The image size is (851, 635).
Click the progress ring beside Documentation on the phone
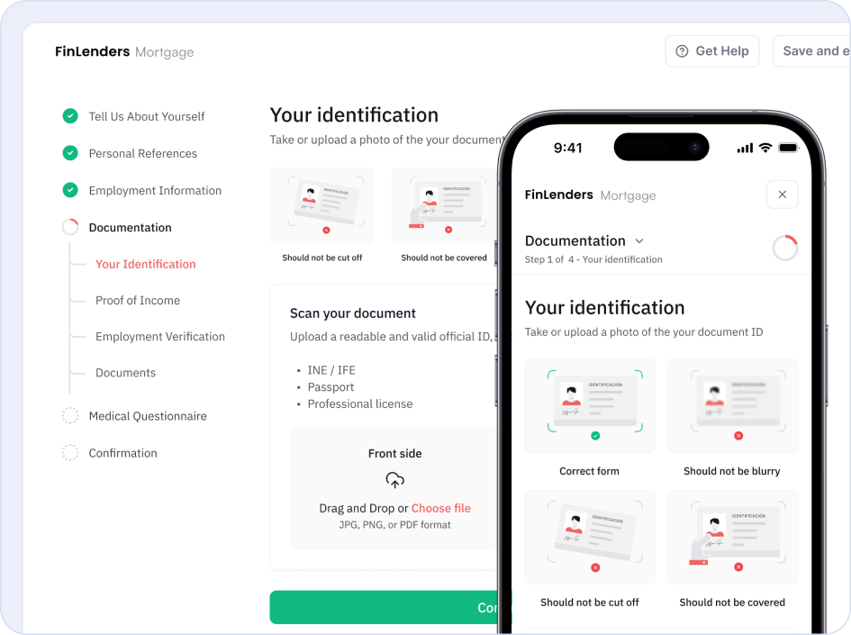784,248
